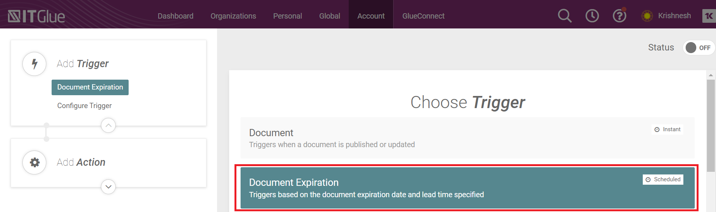Screen dimensions: 716x212
Task: Open the help question mark icon
Action: click(619, 16)
